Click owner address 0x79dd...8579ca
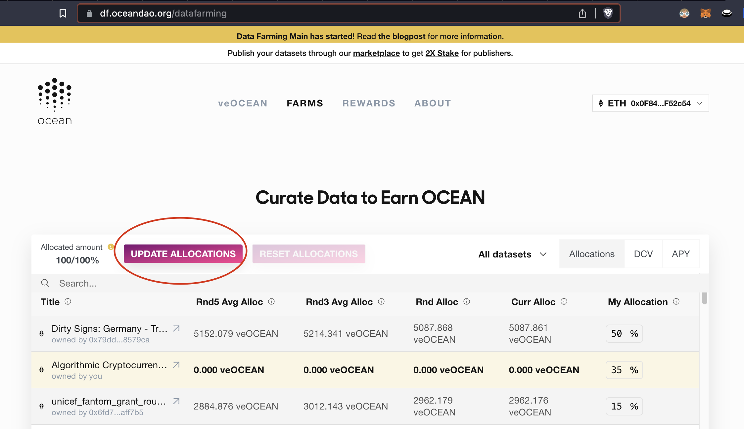This screenshot has height=429, width=744. pyautogui.click(x=119, y=340)
